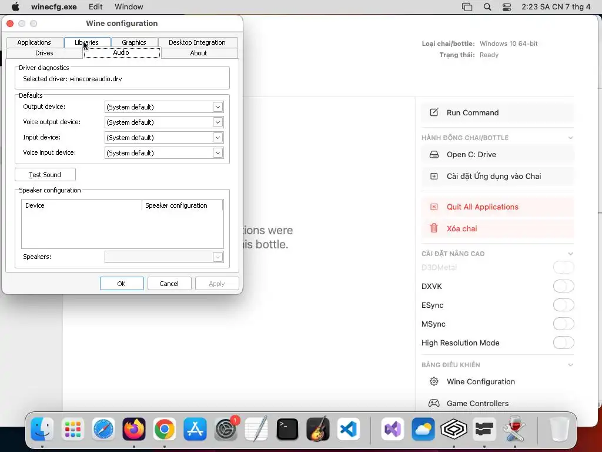Click the Test Sound button
602x452 pixels.
point(45,174)
